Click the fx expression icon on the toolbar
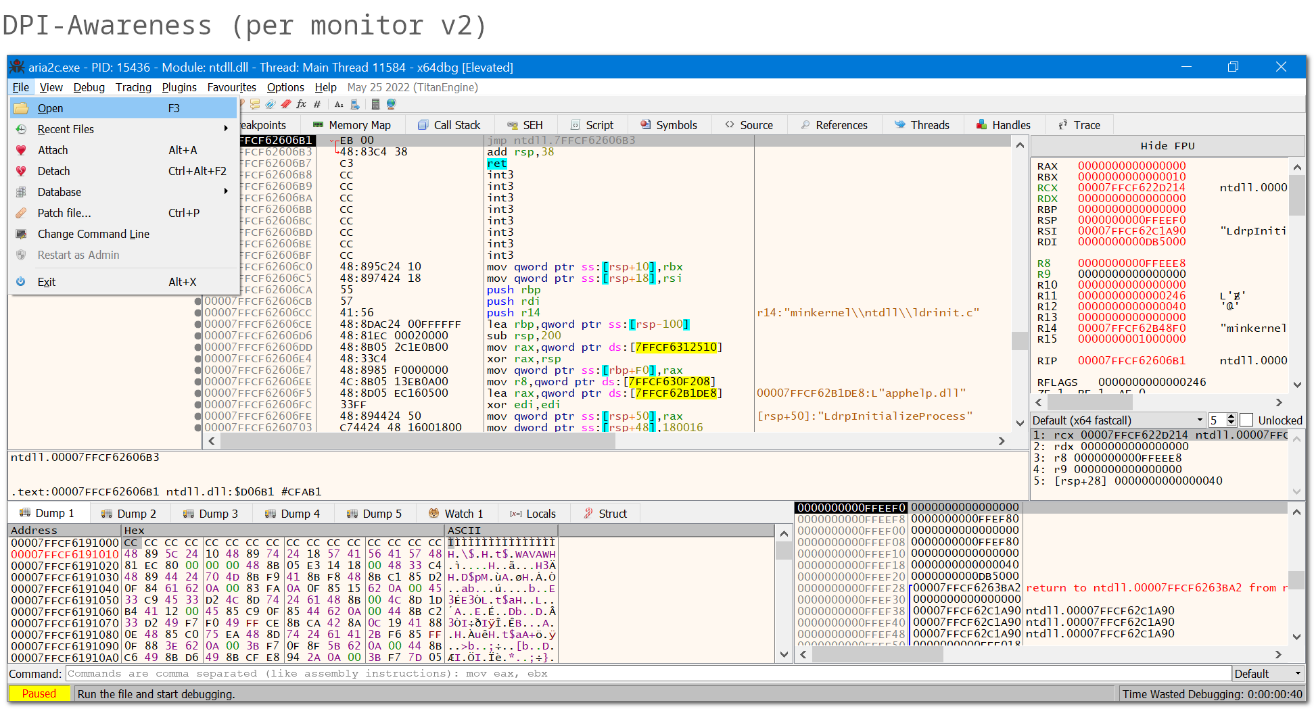This screenshot has width=1314, height=709. (301, 104)
